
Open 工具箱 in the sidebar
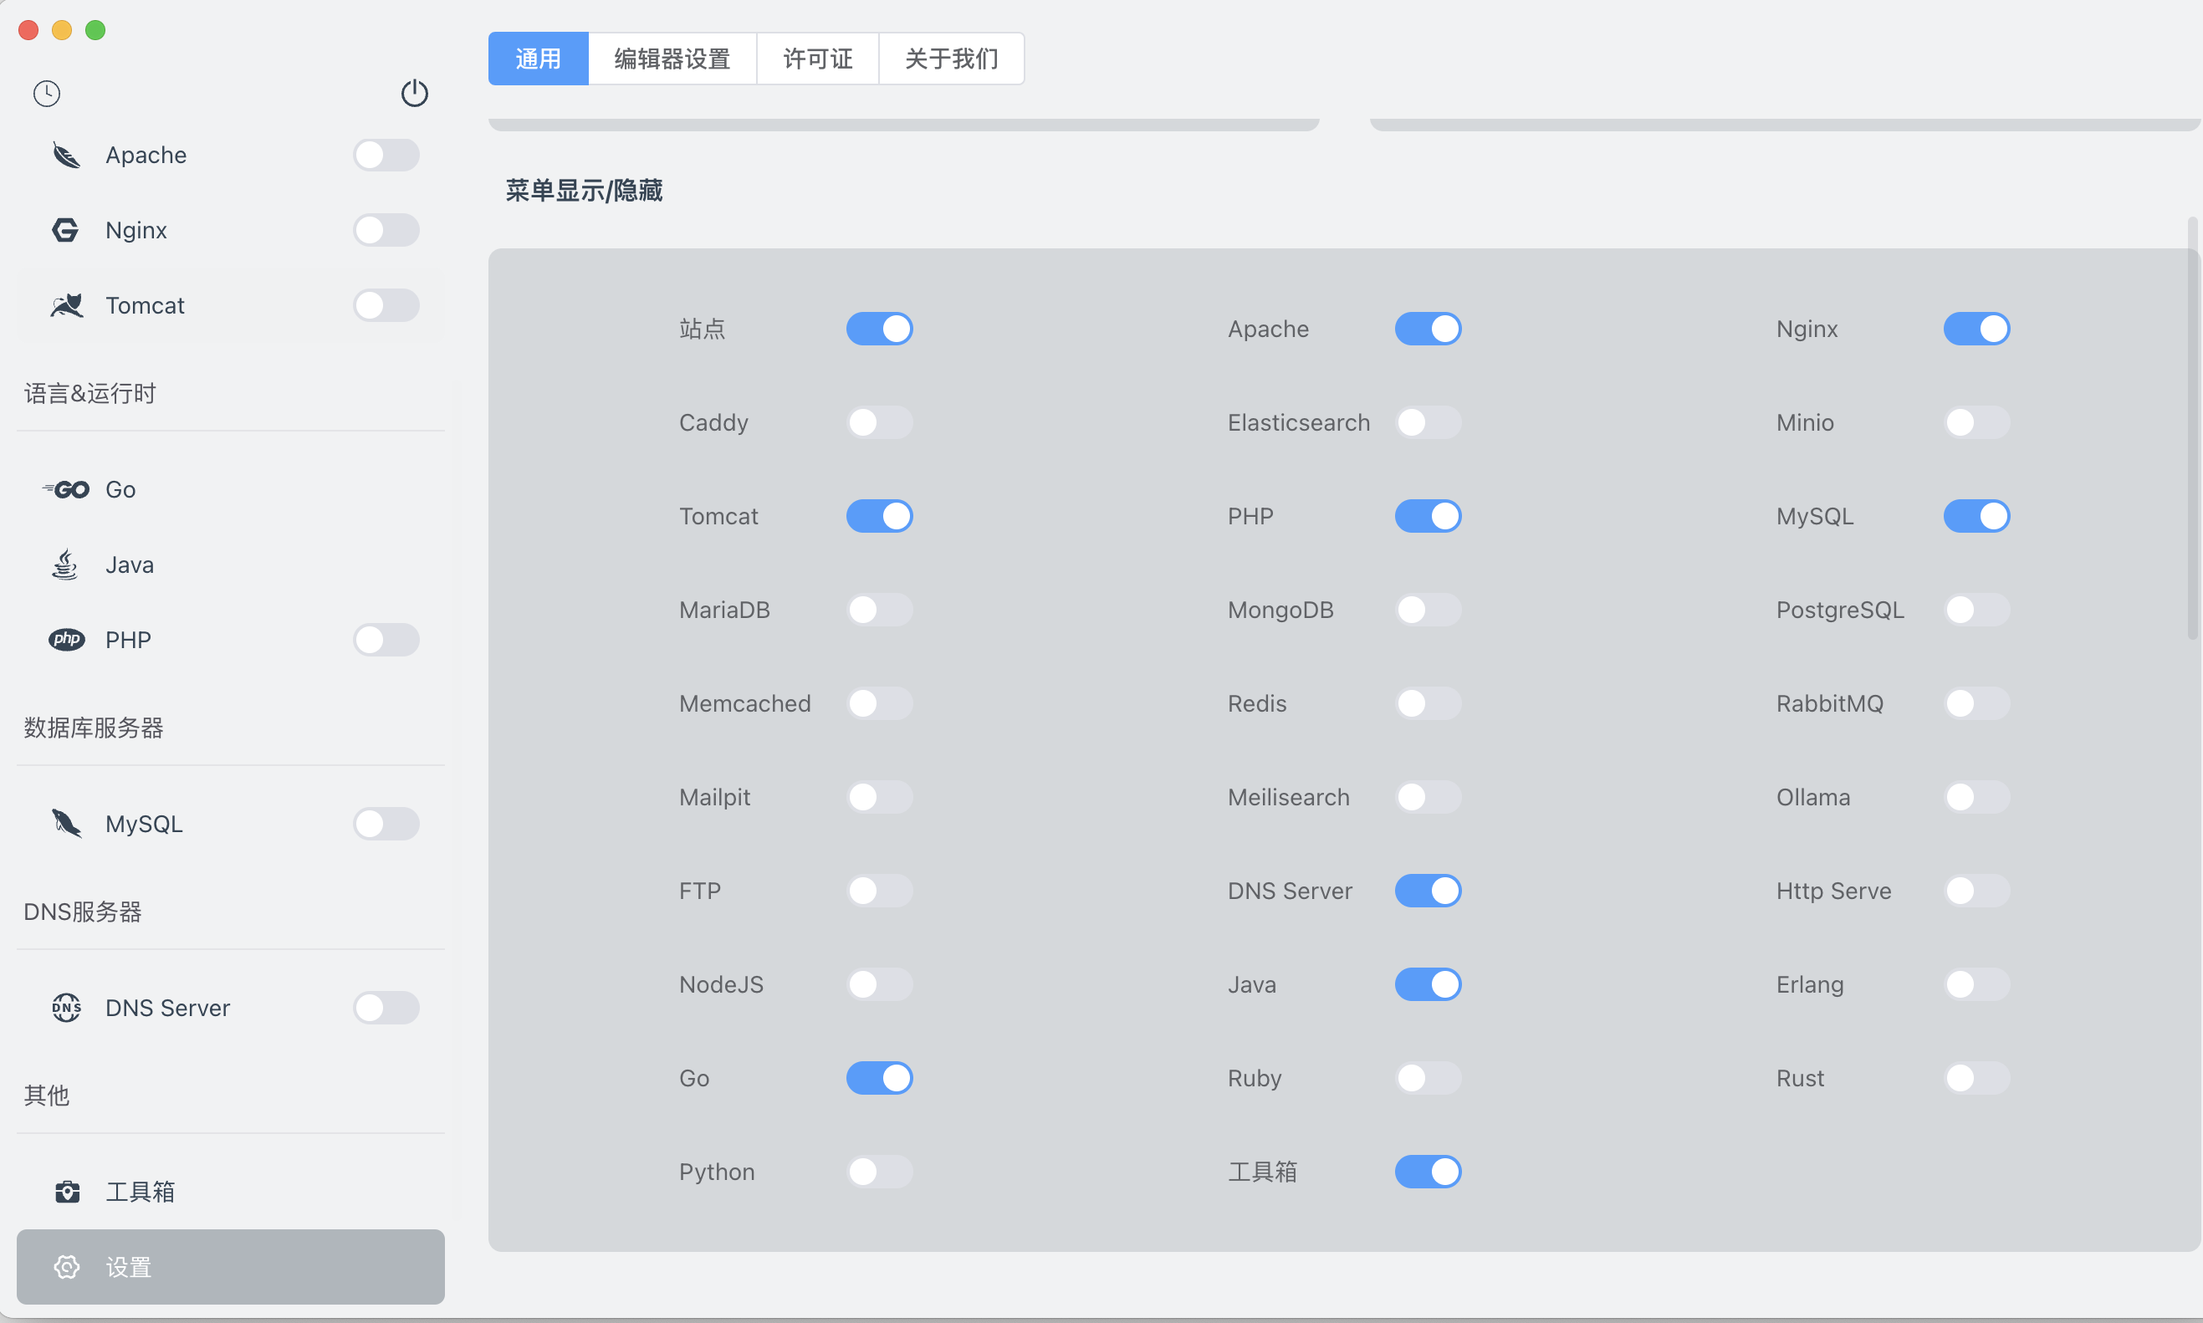click(x=231, y=1192)
